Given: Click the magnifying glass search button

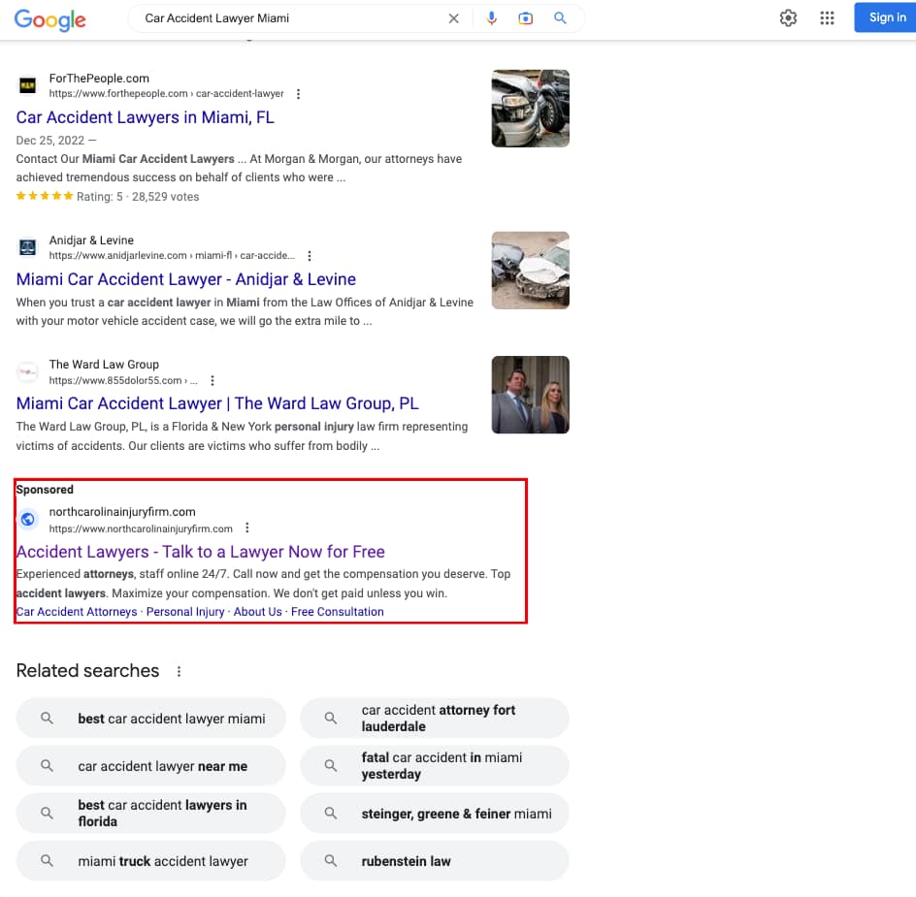Looking at the screenshot, I should pyautogui.click(x=560, y=18).
